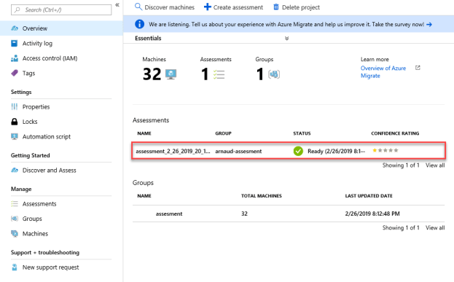Click View all under Groups table
Image resolution: width=454 pixels, height=282 pixels.
[435, 228]
